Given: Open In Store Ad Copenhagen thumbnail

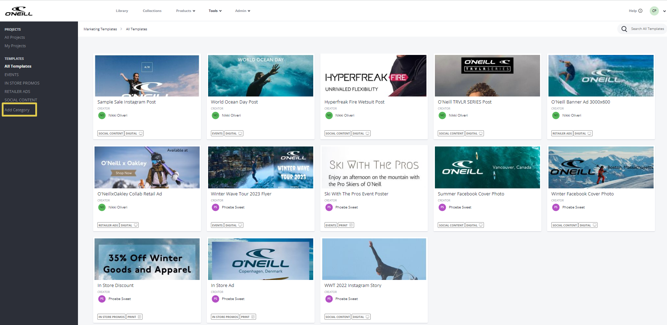Looking at the screenshot, I should click(x=261, y=259).
